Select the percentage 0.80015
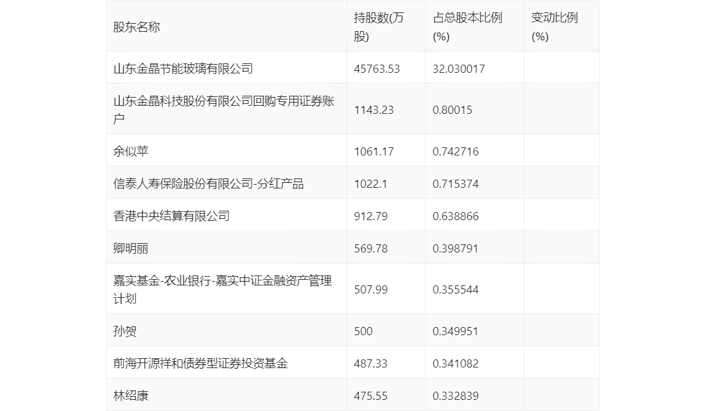The height and width of the screenshot is (411, 706). pos(453,110)
